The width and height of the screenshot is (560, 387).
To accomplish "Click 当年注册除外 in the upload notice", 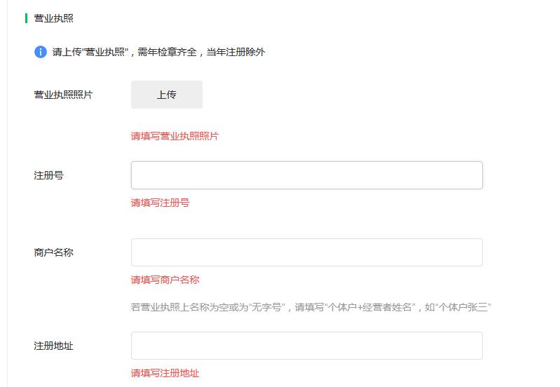I will coord(235,52).
